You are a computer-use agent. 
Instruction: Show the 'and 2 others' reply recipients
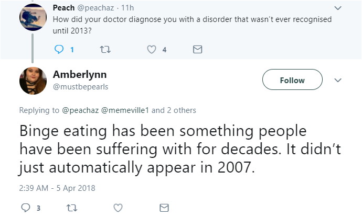tap(174, 110)
